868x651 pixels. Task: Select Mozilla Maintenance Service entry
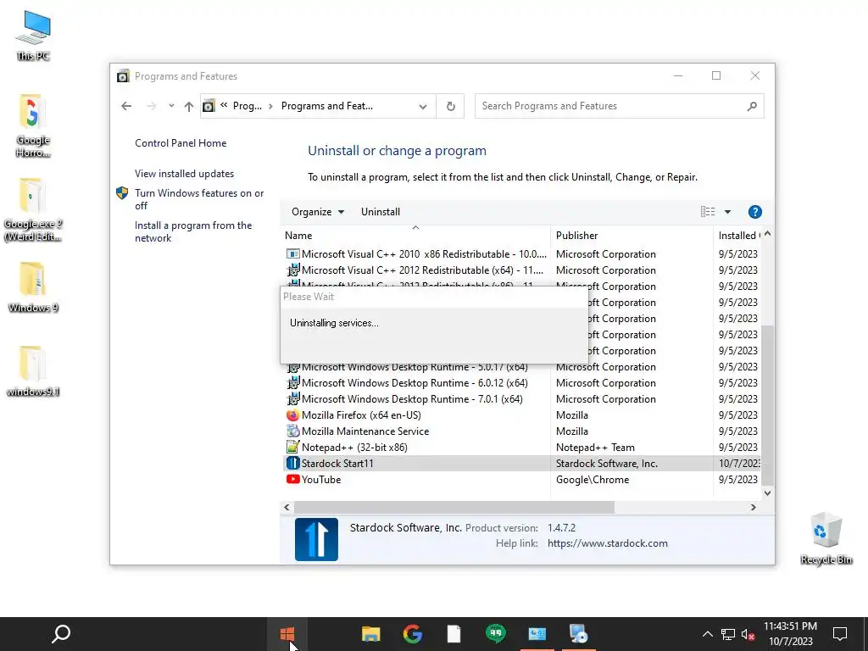(x=522, y=431)
